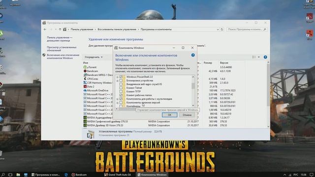Switch to Bandicam on the taskbar

[x=79, y=175]
